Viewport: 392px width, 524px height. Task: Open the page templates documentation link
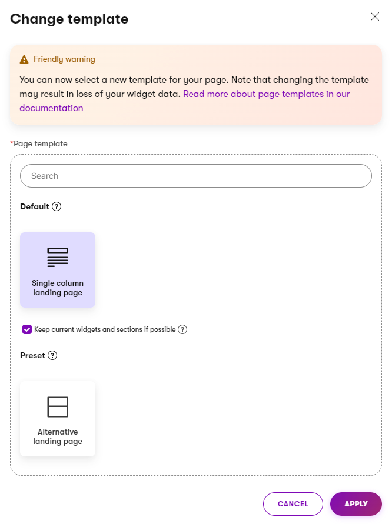(266, 94)
